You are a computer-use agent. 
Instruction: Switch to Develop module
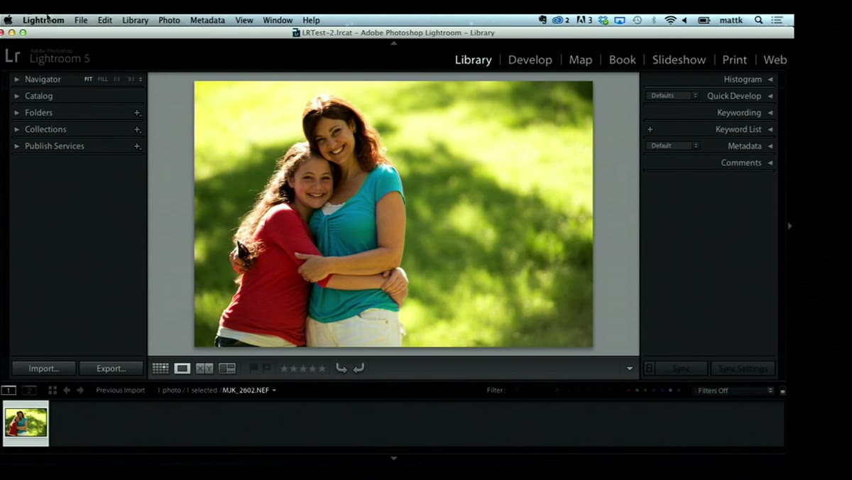click(x=530, y=60)
